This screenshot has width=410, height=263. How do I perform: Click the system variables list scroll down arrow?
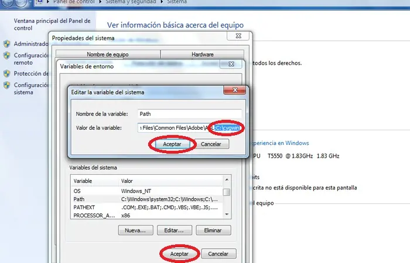(227, 214)
